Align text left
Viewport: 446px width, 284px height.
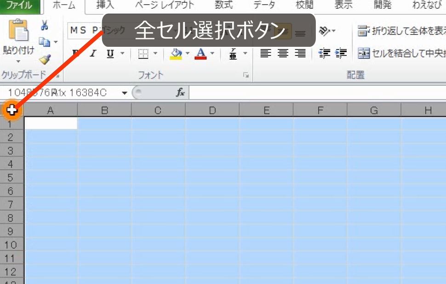pos(266,53)
